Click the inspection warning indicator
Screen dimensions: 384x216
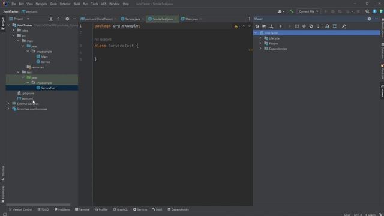pos(237,26)
